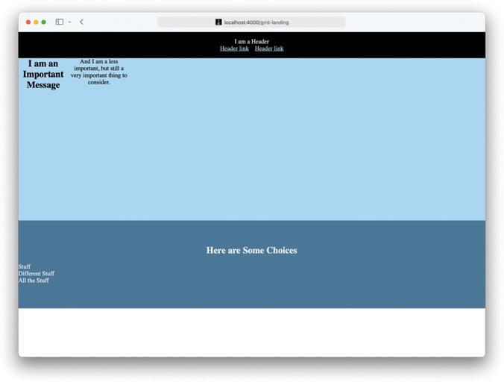
Task: Close the Safari window with red button
Action: coord(28,22)
